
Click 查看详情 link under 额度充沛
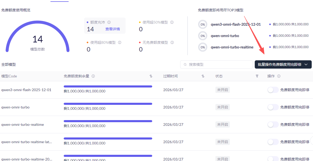113,29
